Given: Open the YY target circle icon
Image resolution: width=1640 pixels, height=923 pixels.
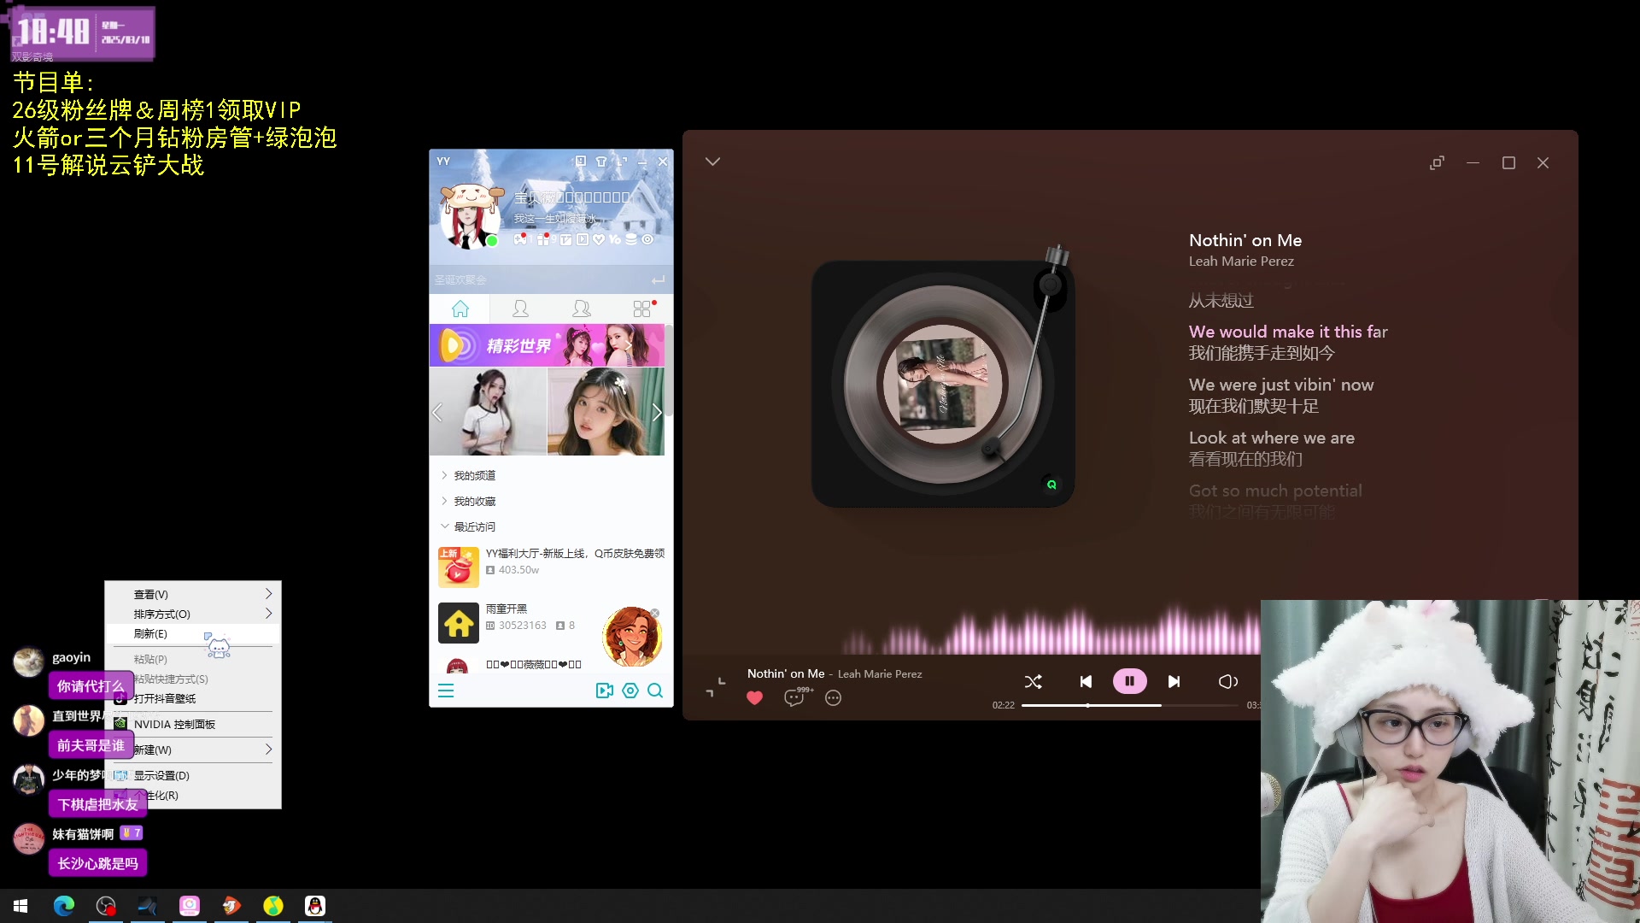Looking at the screenshot, I should (x=647, y=239).
